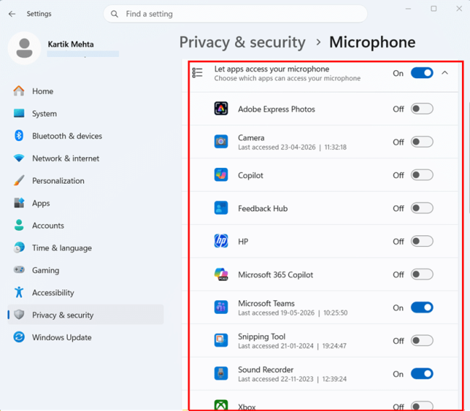
Task: Click the Adobe Express Photos label
Action: (x=276, y=109)
